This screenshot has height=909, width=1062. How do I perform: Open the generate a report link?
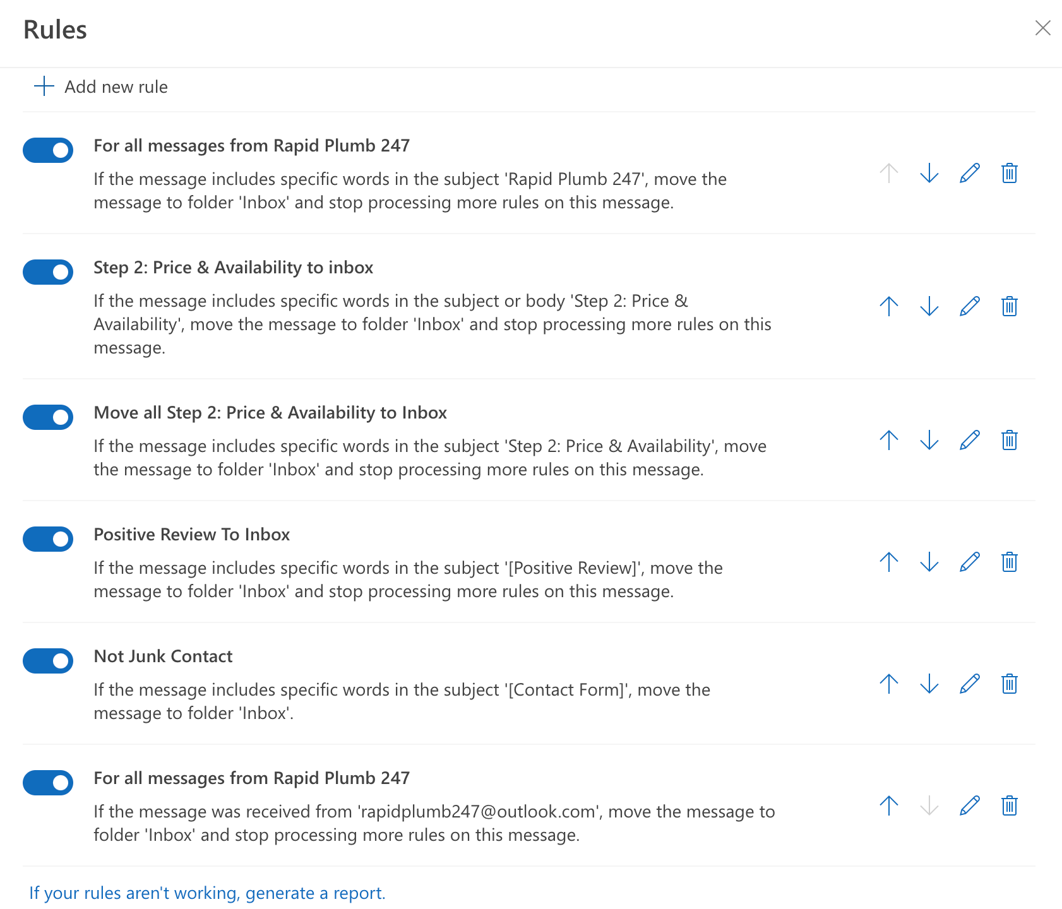207,893
